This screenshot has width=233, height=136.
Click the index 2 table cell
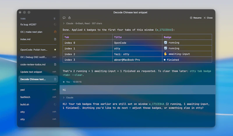[88, 54]
